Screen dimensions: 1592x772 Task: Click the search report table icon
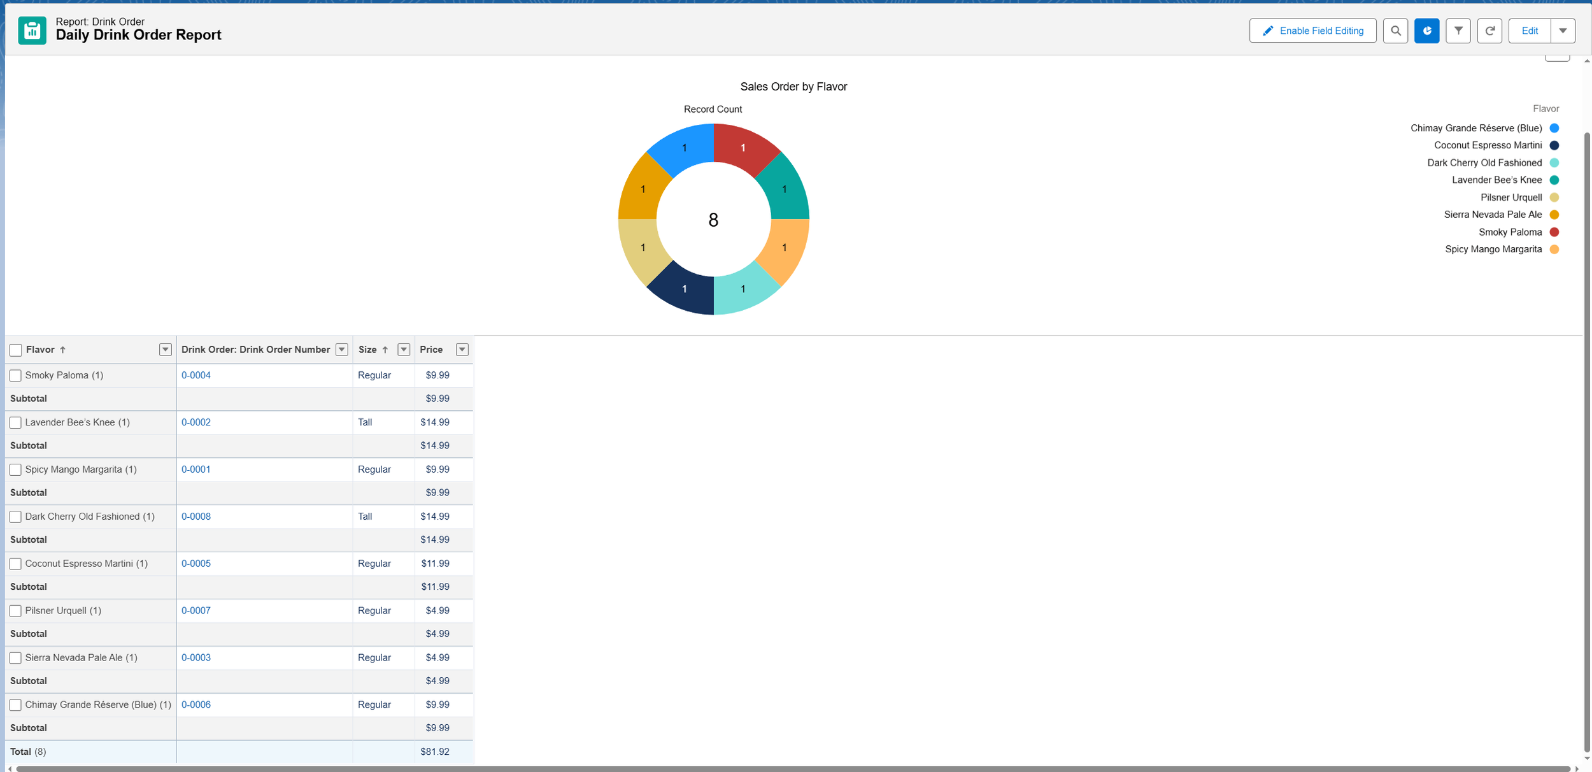click(1395, 31)
